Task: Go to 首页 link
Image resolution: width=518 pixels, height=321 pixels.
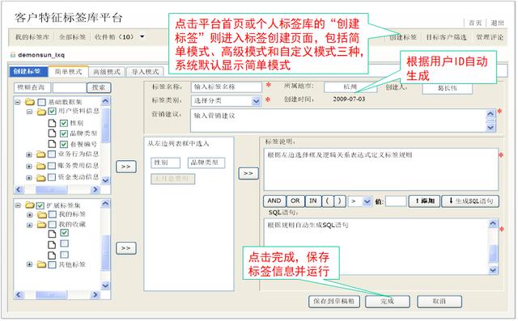Action: click(475, 23)
